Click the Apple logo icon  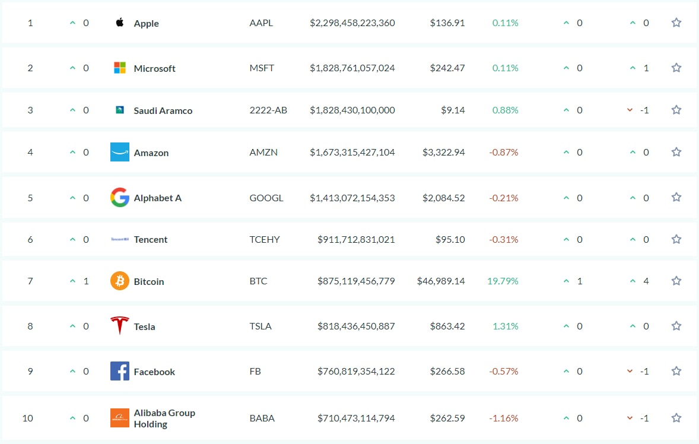click(120, 23)
